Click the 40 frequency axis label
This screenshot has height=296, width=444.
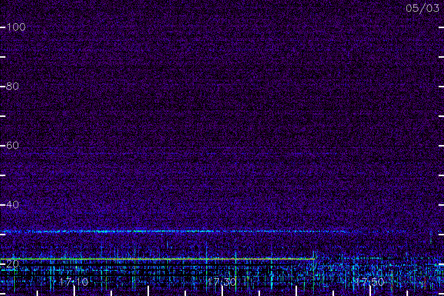tap(12, 205)
